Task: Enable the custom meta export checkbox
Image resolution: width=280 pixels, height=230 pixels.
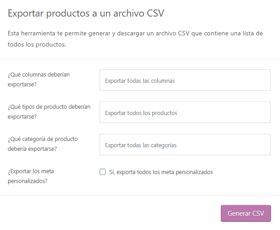Action: (x=103, y=172)
